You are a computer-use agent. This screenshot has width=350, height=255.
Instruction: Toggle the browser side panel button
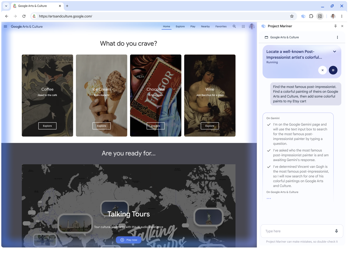point(320,16)
